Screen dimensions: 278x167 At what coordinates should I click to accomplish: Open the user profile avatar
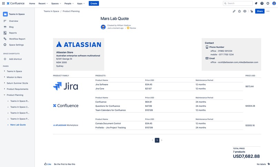pos(274,3)
